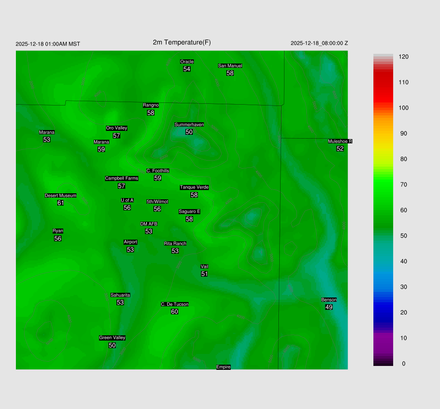Select the Campbell Farms station label

[122, 178]
